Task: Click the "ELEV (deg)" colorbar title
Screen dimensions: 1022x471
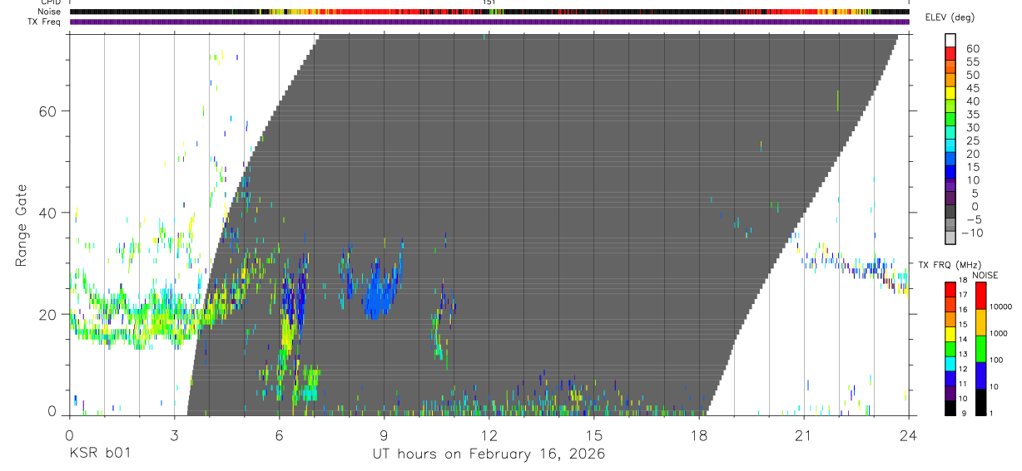Action: [x=950, y=17]
